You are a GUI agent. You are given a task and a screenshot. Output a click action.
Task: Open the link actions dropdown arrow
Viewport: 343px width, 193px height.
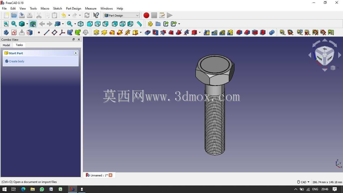click(179, 24)
